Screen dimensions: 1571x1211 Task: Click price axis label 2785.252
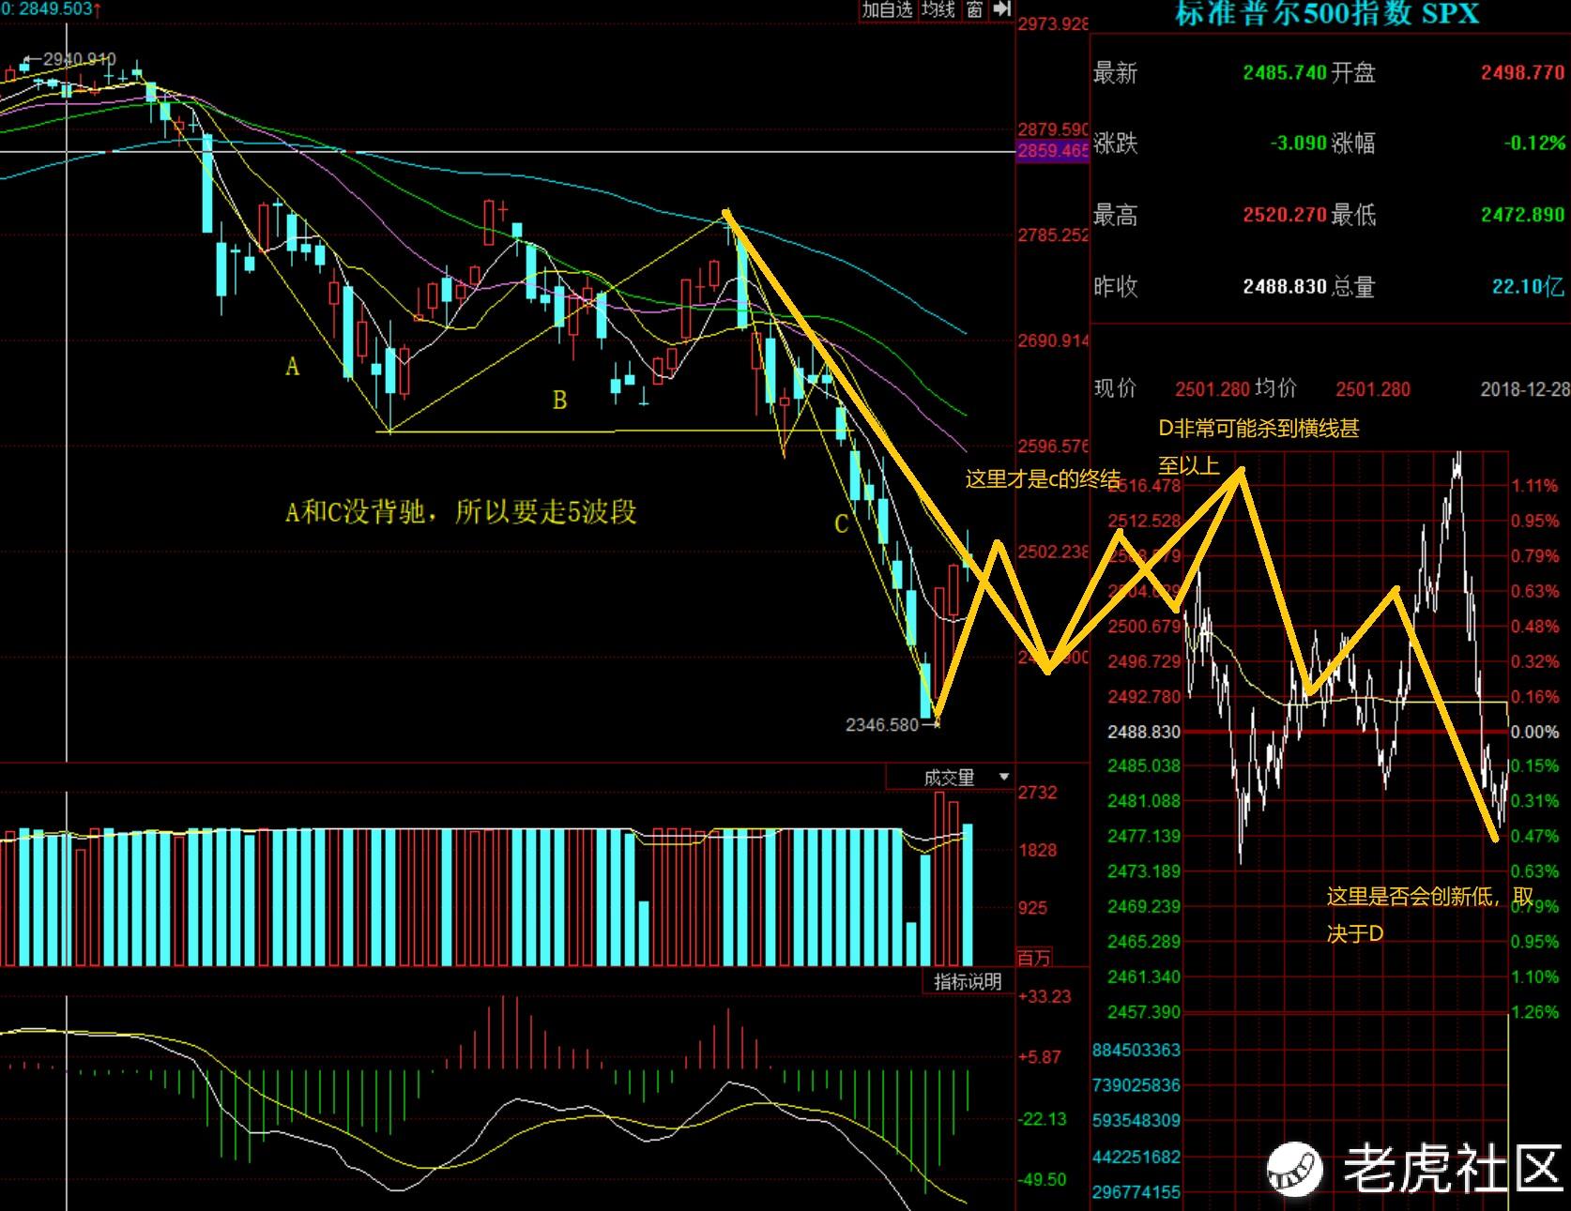coord(1053,235)
